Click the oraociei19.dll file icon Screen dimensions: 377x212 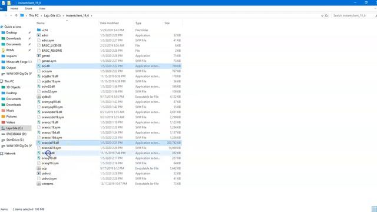(x=39, y=143)
